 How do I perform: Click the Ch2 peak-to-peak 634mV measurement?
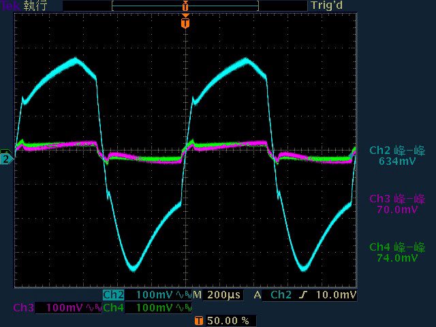396,156
